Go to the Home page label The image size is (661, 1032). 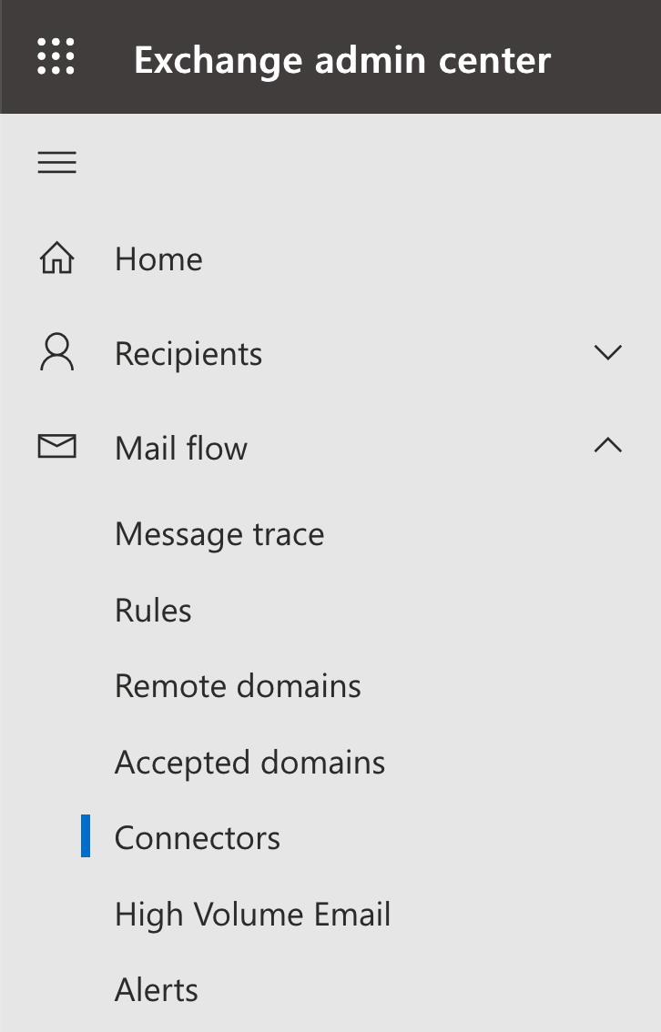click(158, 258)
